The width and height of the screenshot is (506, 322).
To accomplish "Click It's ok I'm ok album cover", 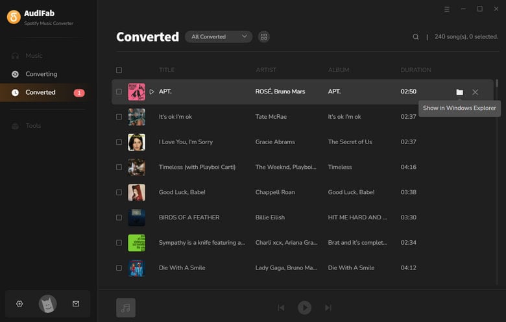I will [136, 117].
